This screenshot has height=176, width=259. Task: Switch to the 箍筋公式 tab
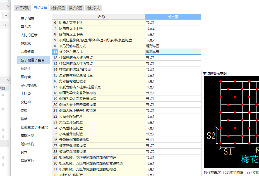point(93,8)
